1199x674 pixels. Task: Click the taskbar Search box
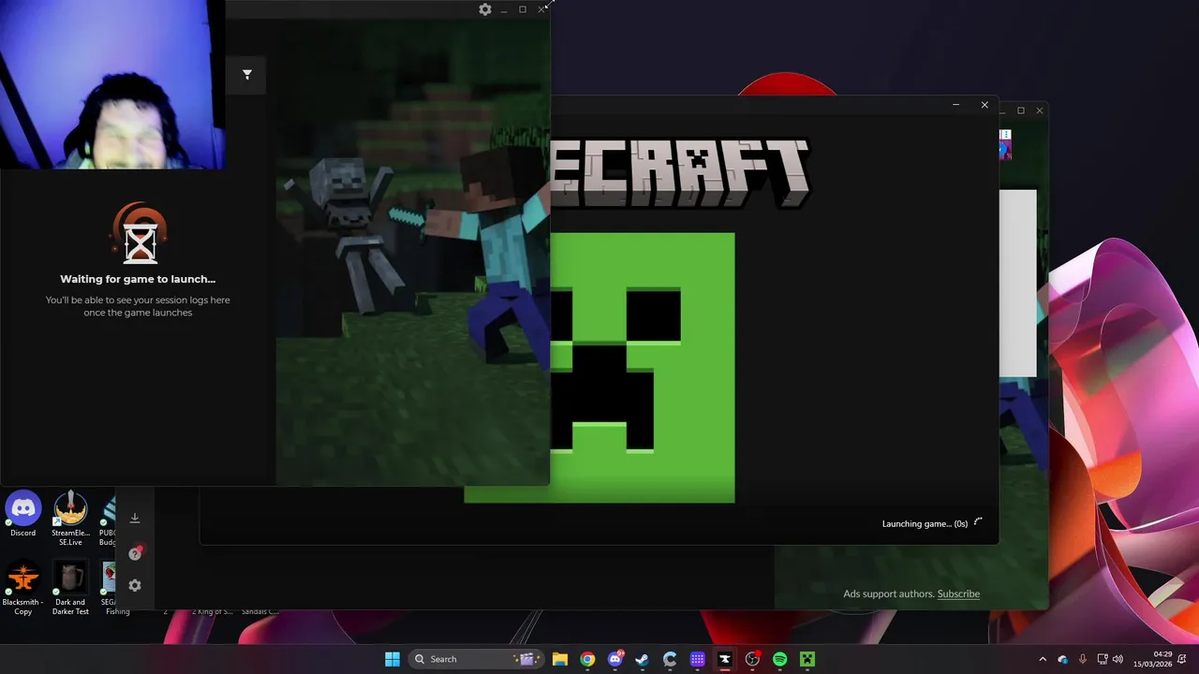click(476, 659)
